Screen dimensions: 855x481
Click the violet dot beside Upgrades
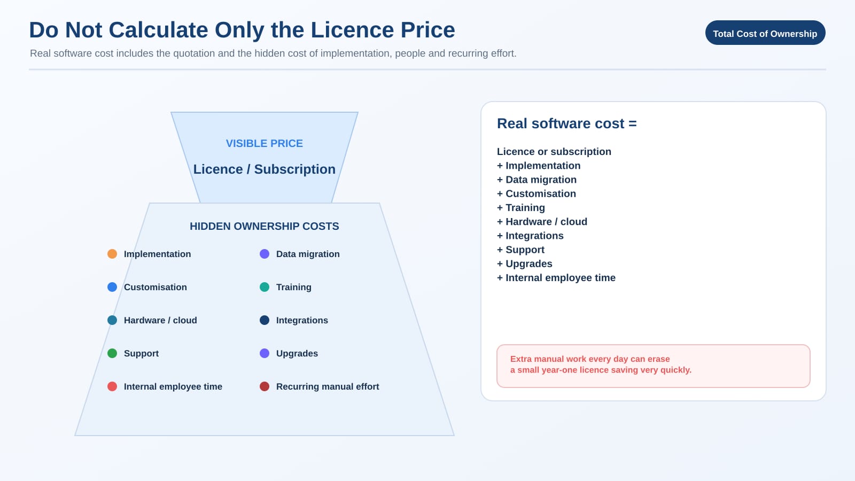[265, 353]
